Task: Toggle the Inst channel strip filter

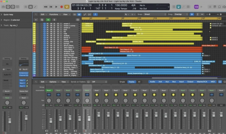Action: tap(160, 82)
